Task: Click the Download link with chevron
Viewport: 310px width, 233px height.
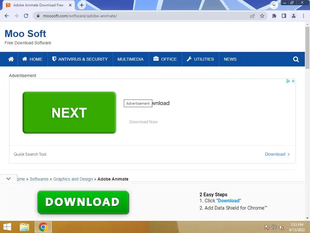Action: (277, 154)
